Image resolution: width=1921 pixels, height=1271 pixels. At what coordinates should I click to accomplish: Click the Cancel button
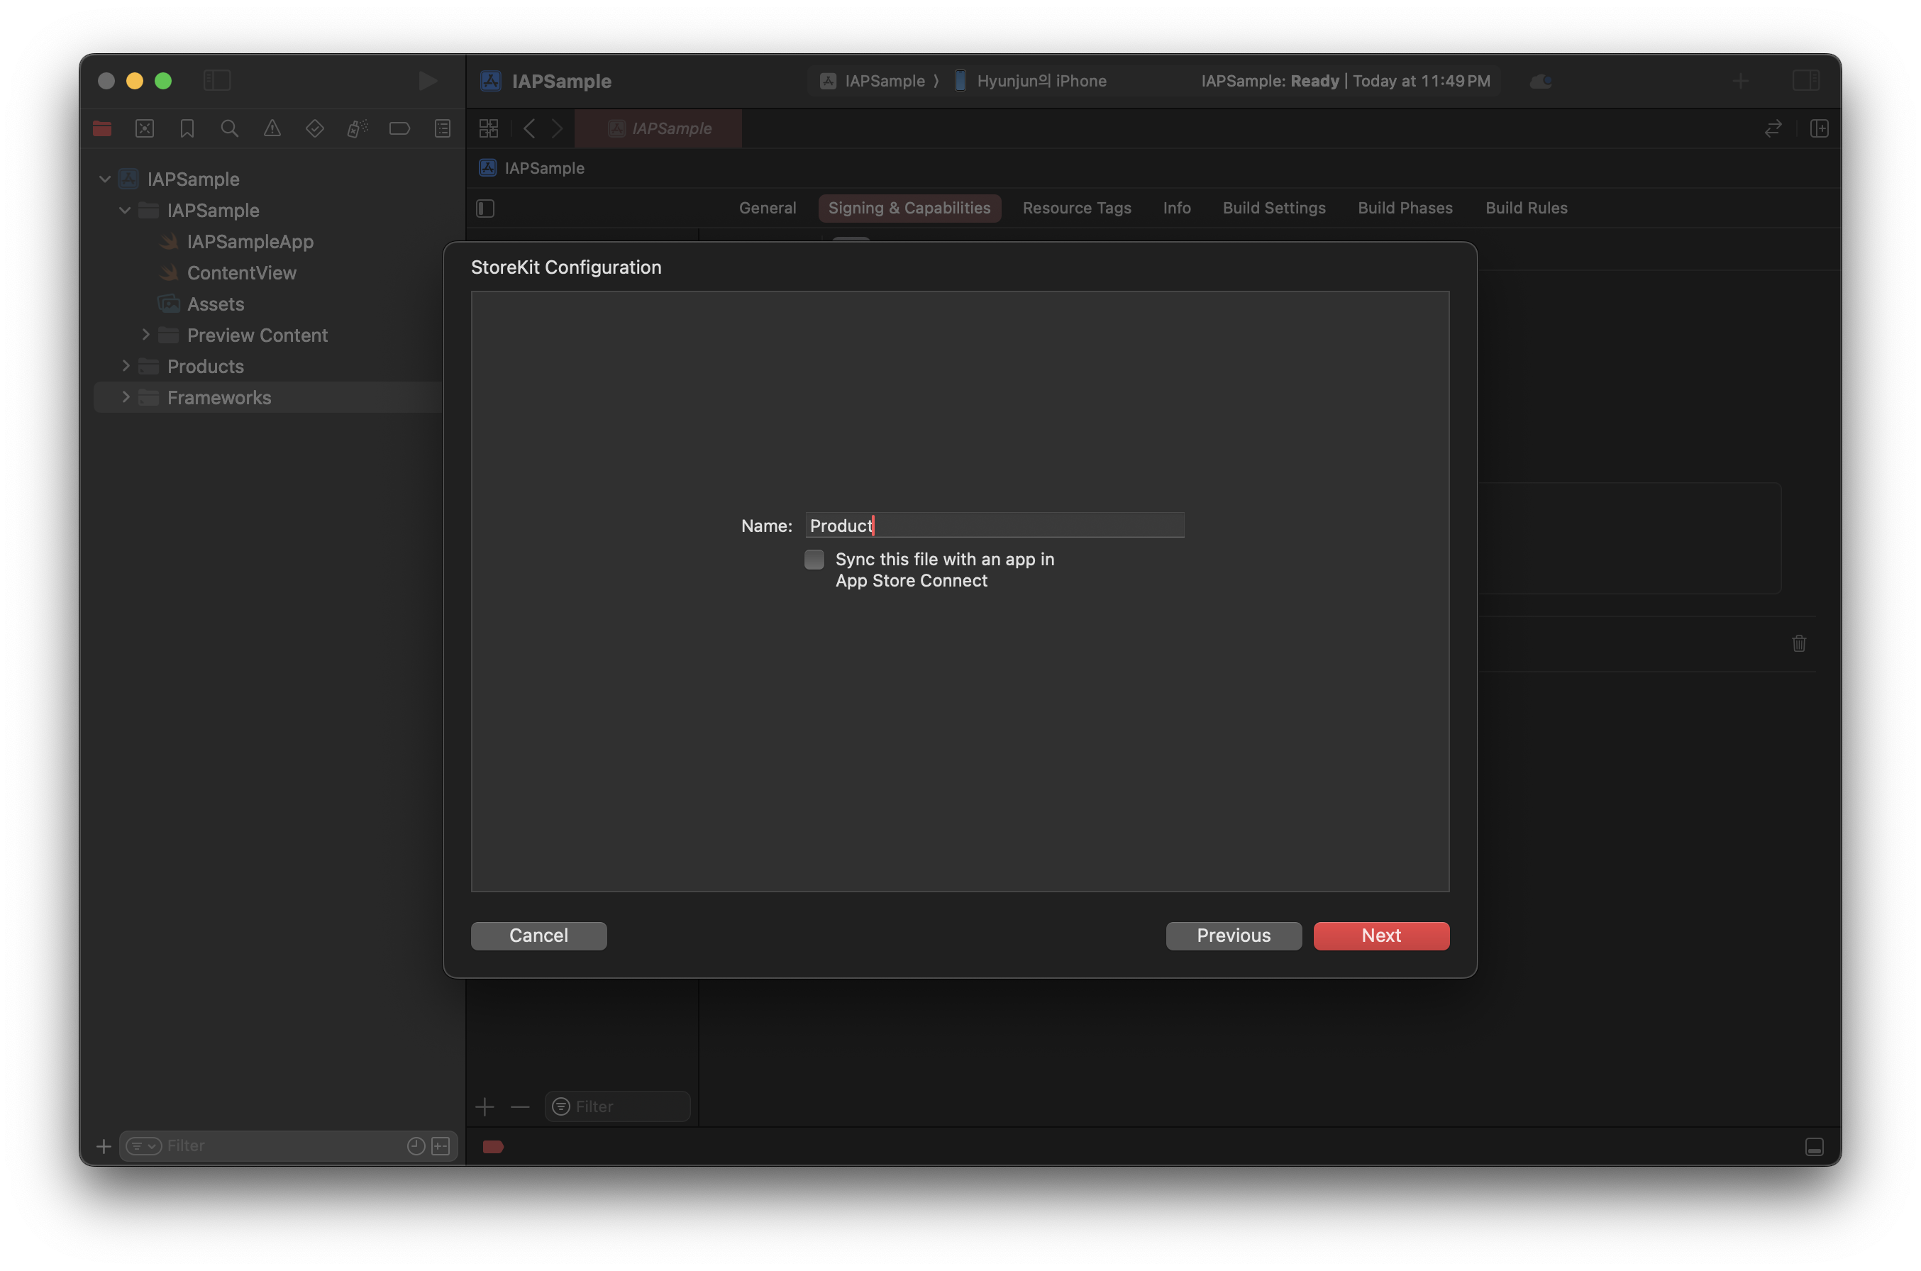[538, 936]
